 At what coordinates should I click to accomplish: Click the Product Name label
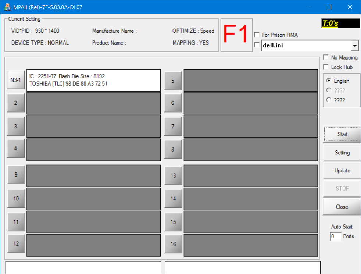109,43
